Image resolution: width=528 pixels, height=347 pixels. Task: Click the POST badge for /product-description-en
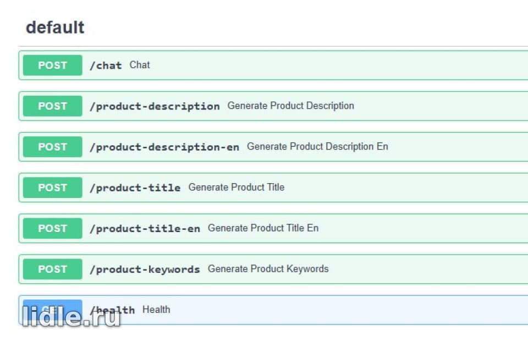[x=53, y=147]
